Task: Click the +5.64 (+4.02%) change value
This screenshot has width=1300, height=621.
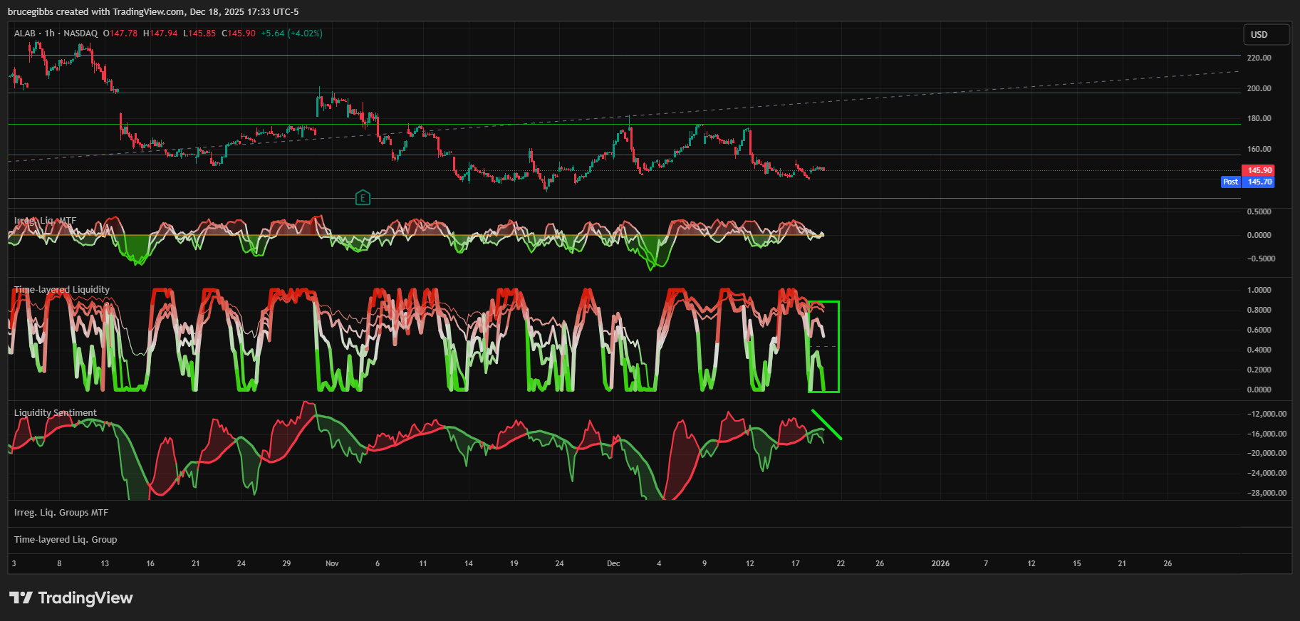Action: [x=291, y=33]
